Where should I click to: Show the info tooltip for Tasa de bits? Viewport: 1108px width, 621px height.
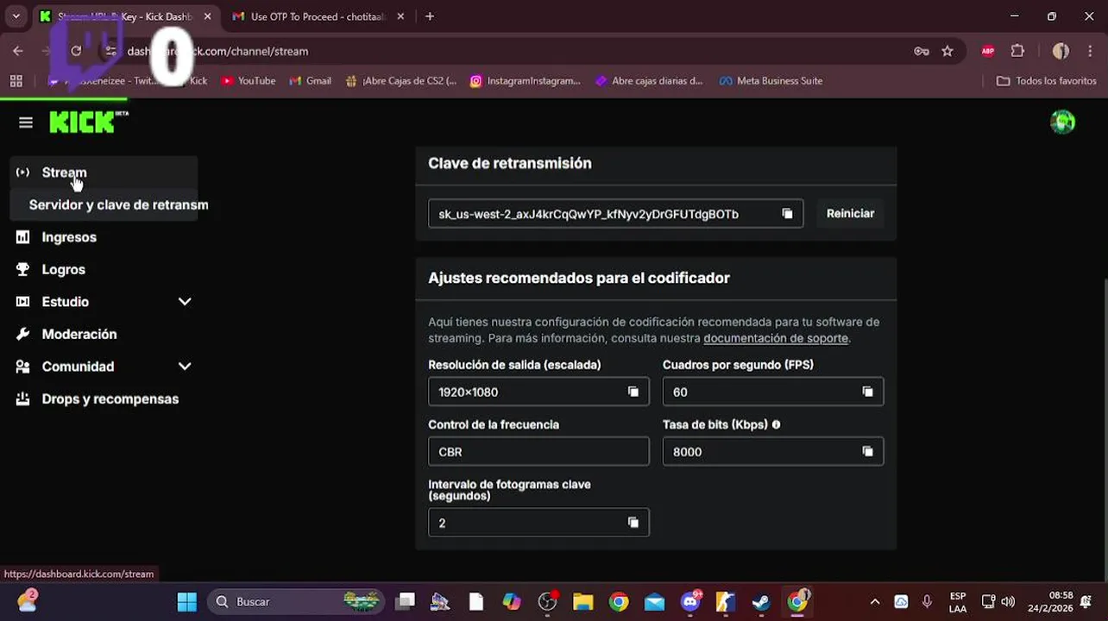pos(776,424)
